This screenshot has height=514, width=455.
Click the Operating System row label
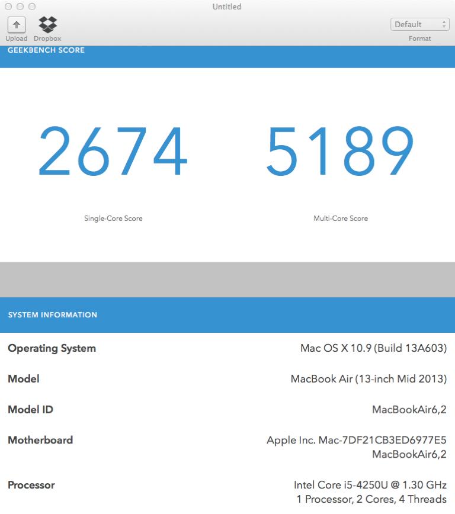[x=52, y=348]
